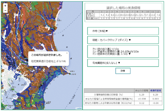
Task: Expand the 有機質肥料(投入なし) dropdown
Action: [123, 63]
